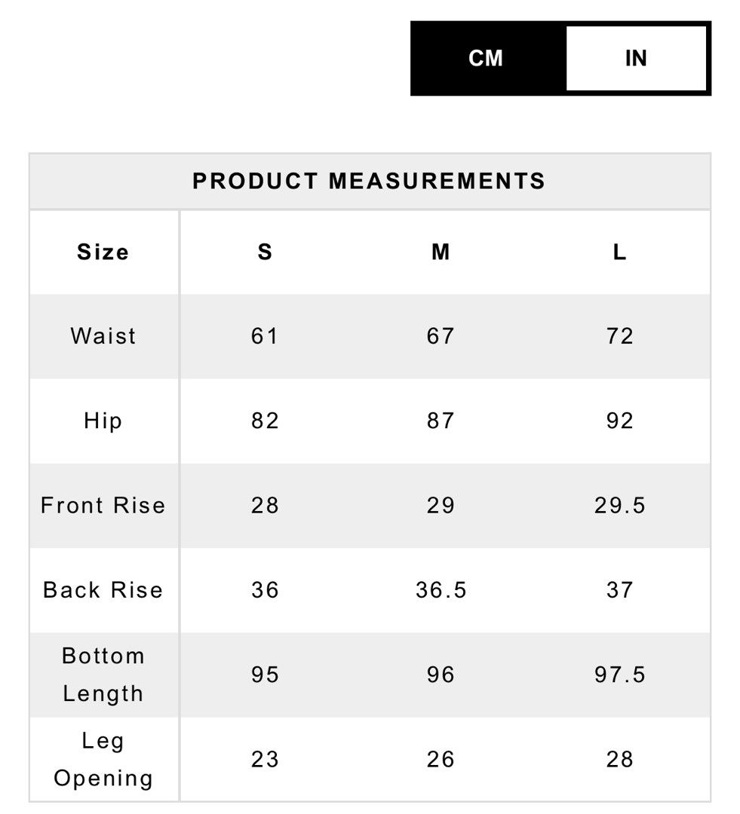Click the Front Rise row label

(x=103, y=505)
